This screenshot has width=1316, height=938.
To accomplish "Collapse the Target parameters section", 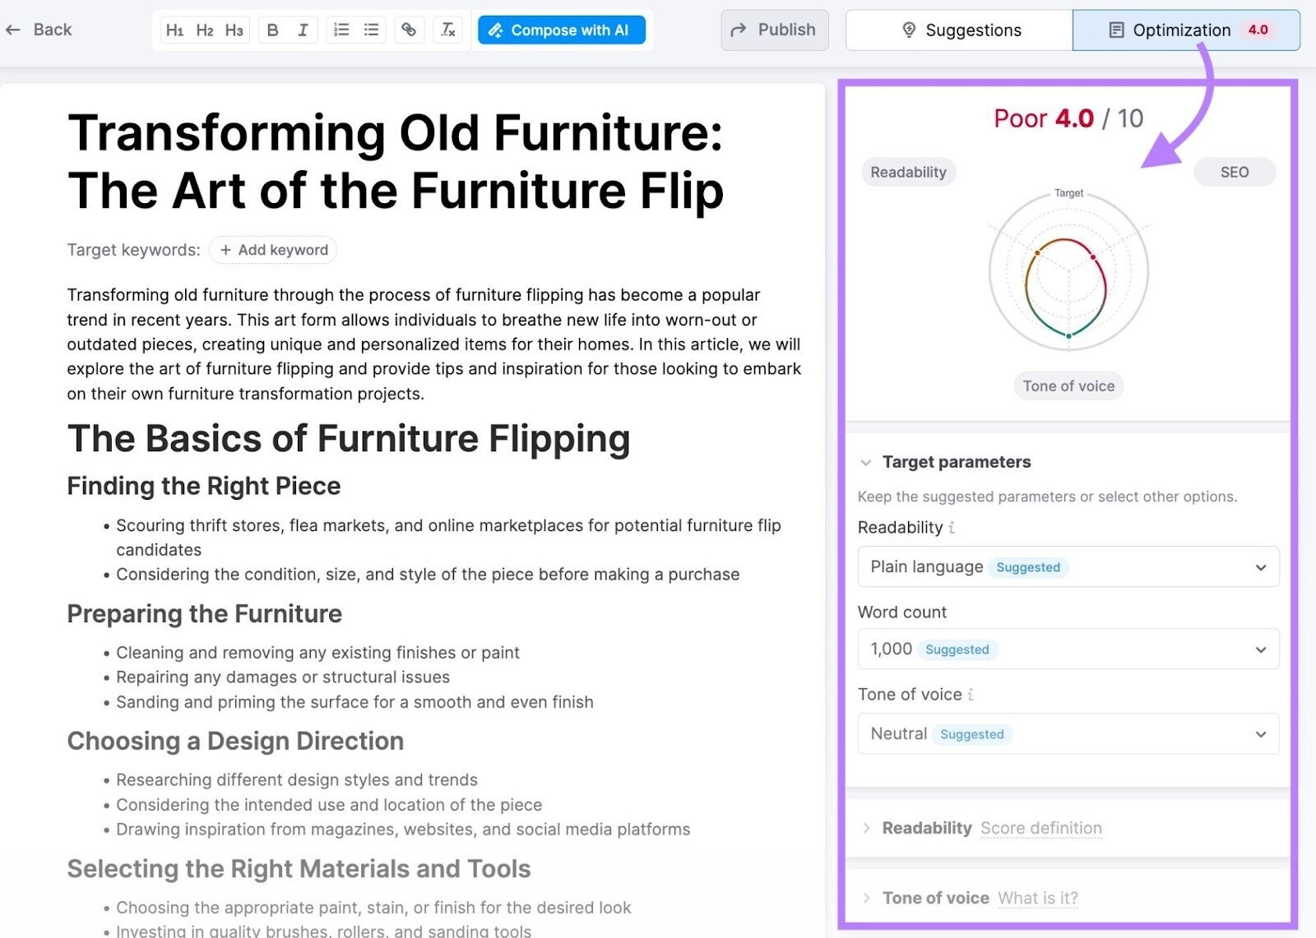I will pos(866,463).
